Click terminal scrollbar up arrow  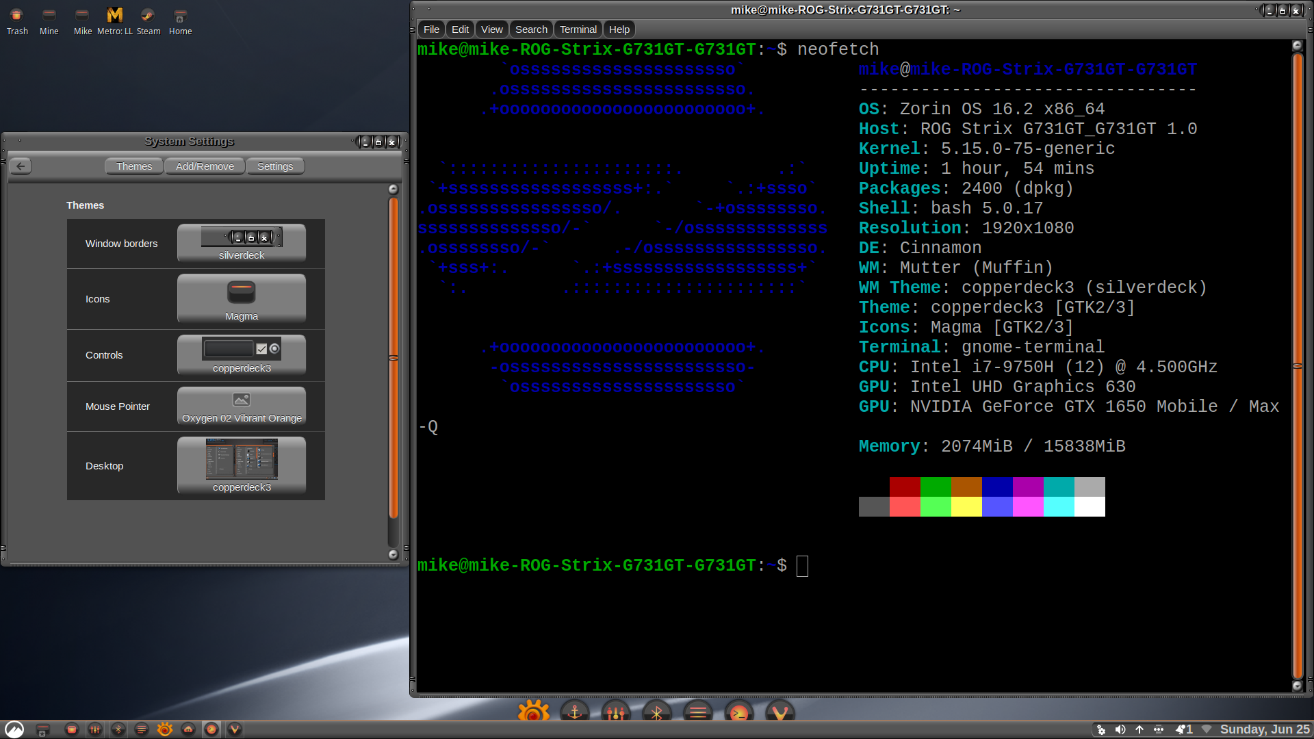1297,46
